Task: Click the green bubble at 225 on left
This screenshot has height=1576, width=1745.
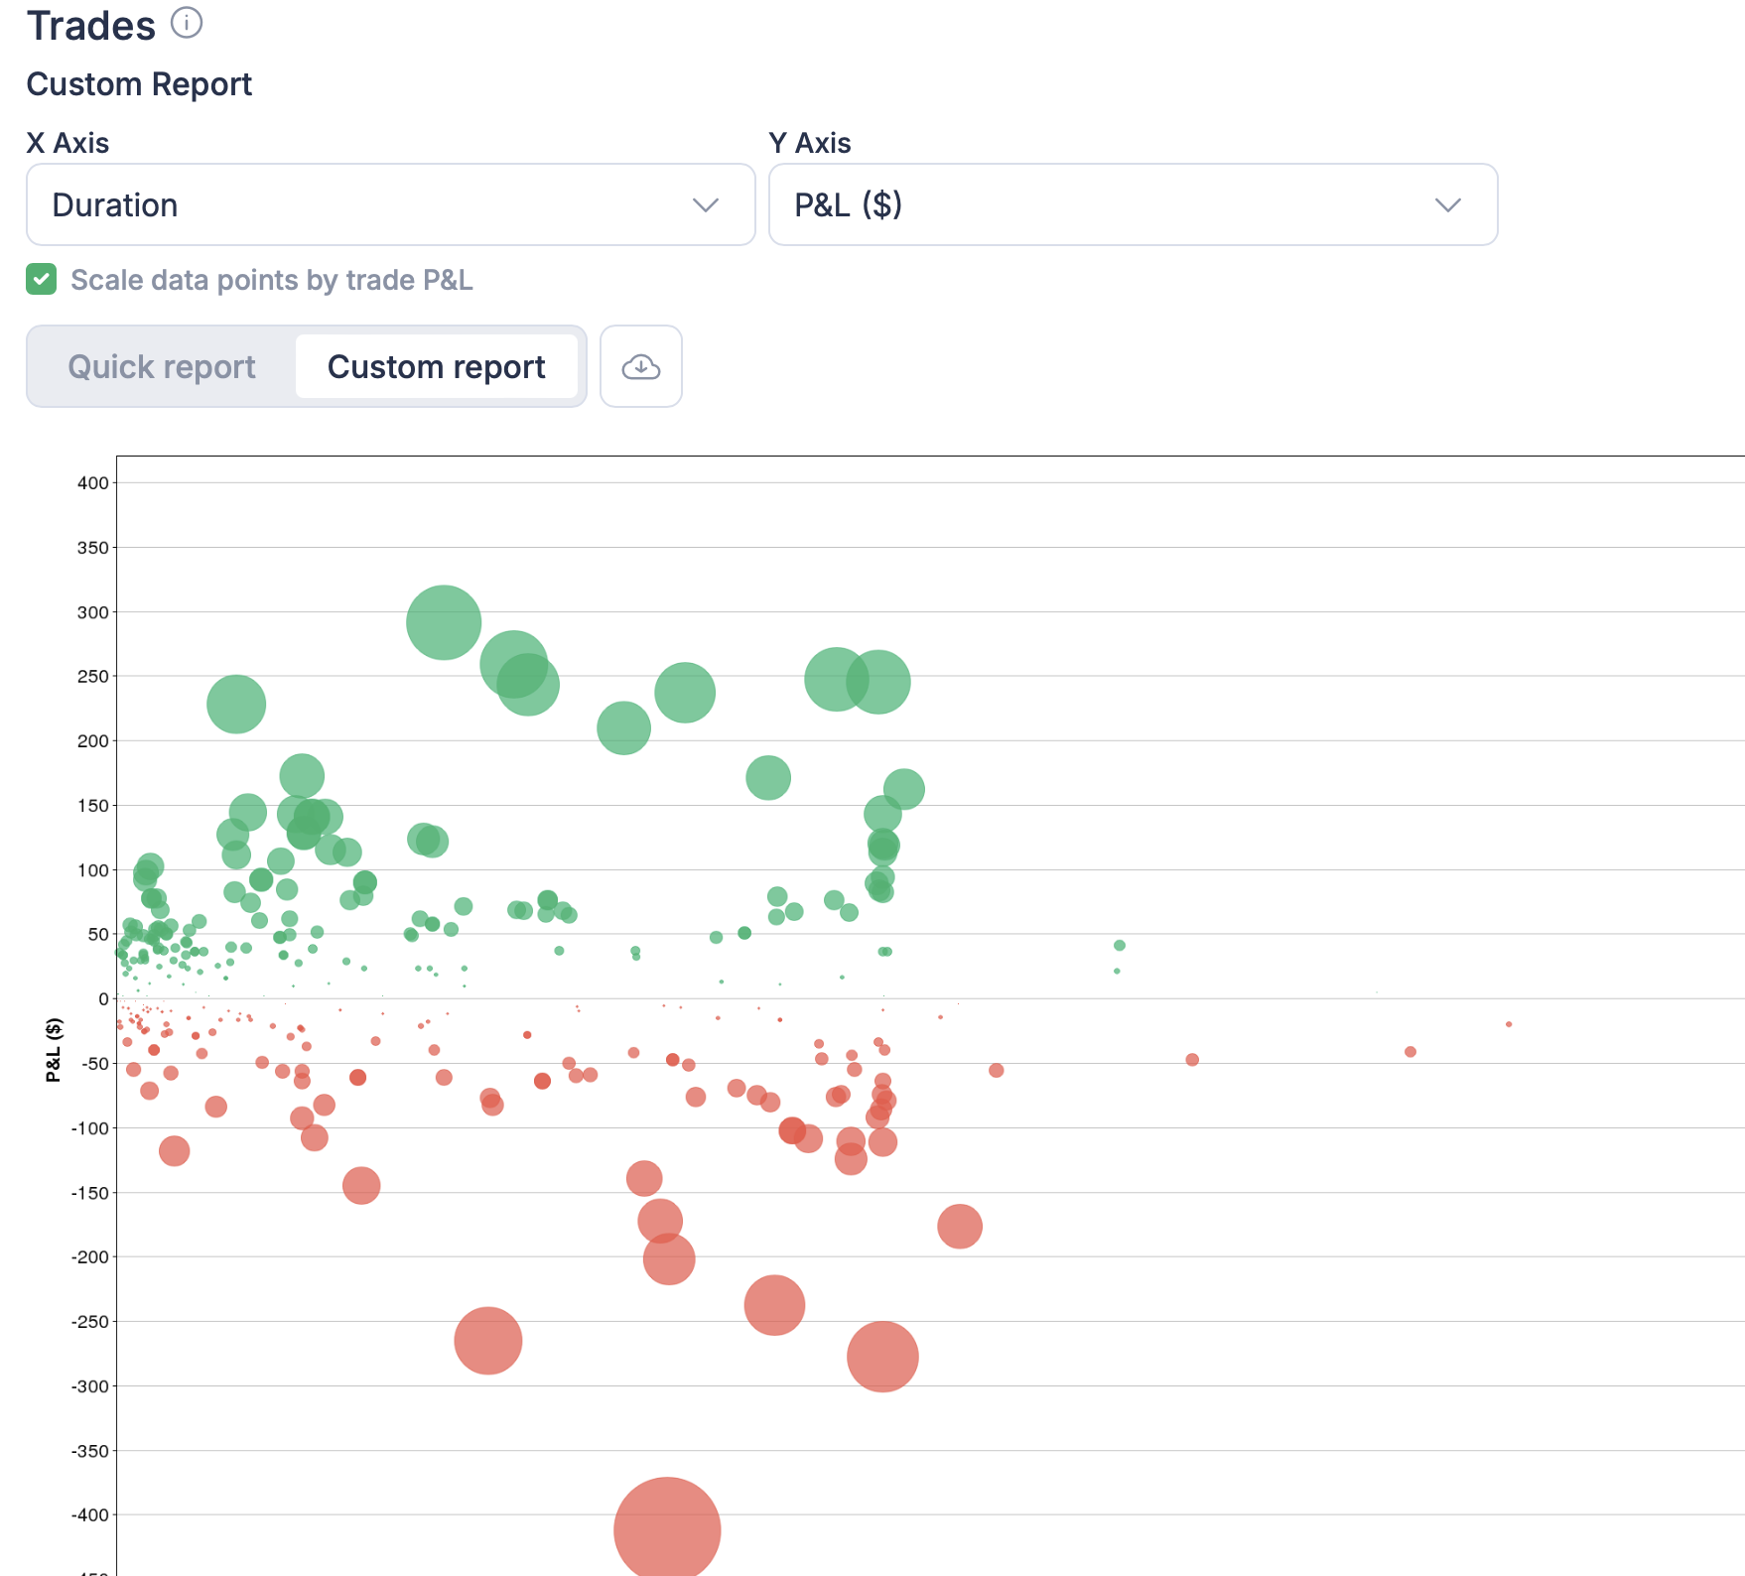Action: 236,704
